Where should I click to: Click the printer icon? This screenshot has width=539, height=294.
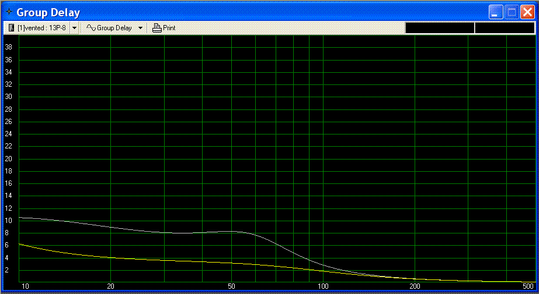click(x=157, y=28)
